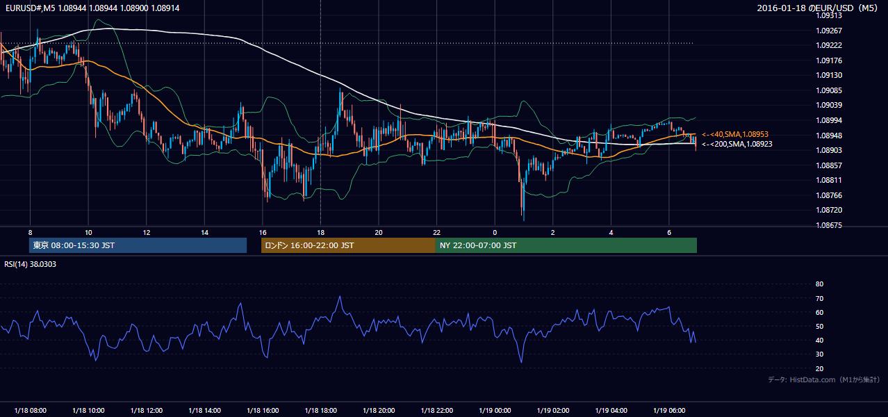Click the time axis label 1/19 02:00
The image size is (888, 417).
pyautogui.click(x=553, y=411)
